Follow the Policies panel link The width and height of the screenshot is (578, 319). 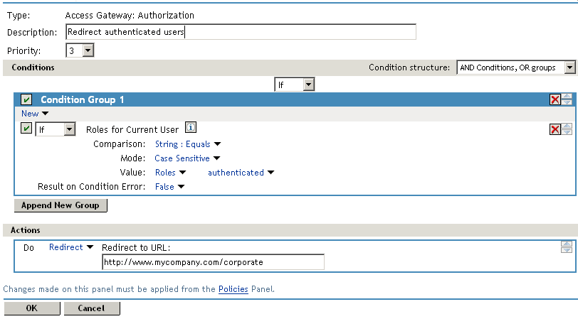(233, 289)
